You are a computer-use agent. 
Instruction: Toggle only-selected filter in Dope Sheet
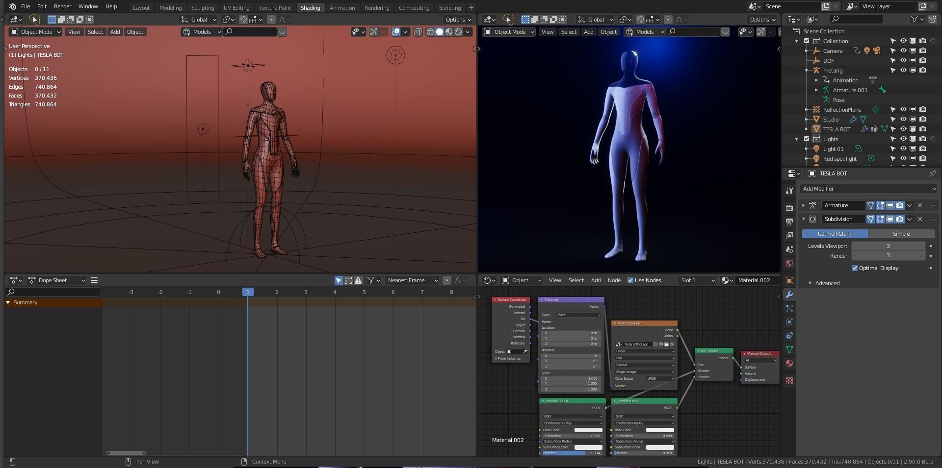(x=339, y=280)
